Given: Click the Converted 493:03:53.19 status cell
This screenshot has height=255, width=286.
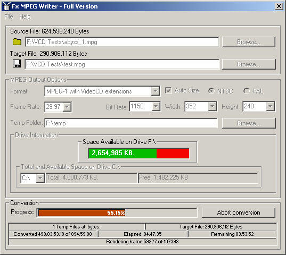Looking at the screenshot, I should pos(53,234).
